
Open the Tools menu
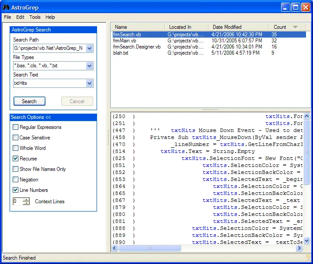coord(35,17)
